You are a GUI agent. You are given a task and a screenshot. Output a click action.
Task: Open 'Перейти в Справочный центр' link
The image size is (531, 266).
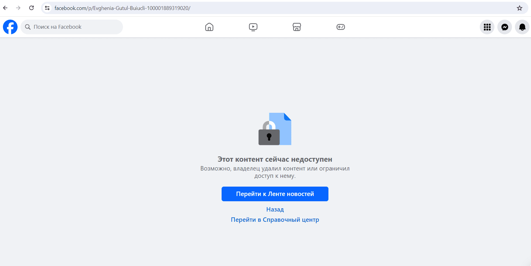[x=275, y=220]
